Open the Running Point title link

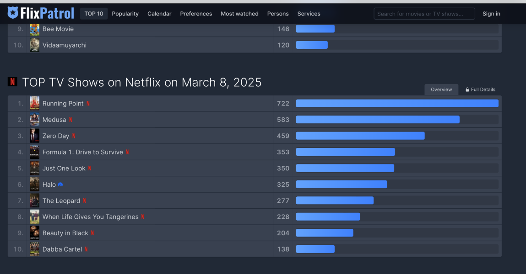pos(63,103)
